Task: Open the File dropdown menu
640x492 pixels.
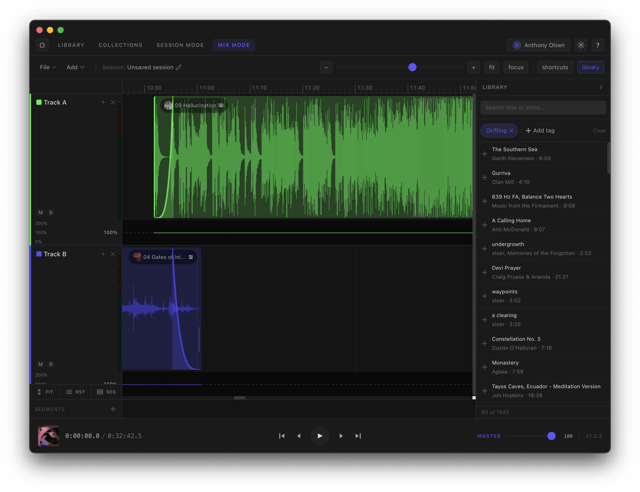Action: pos(48,67)
